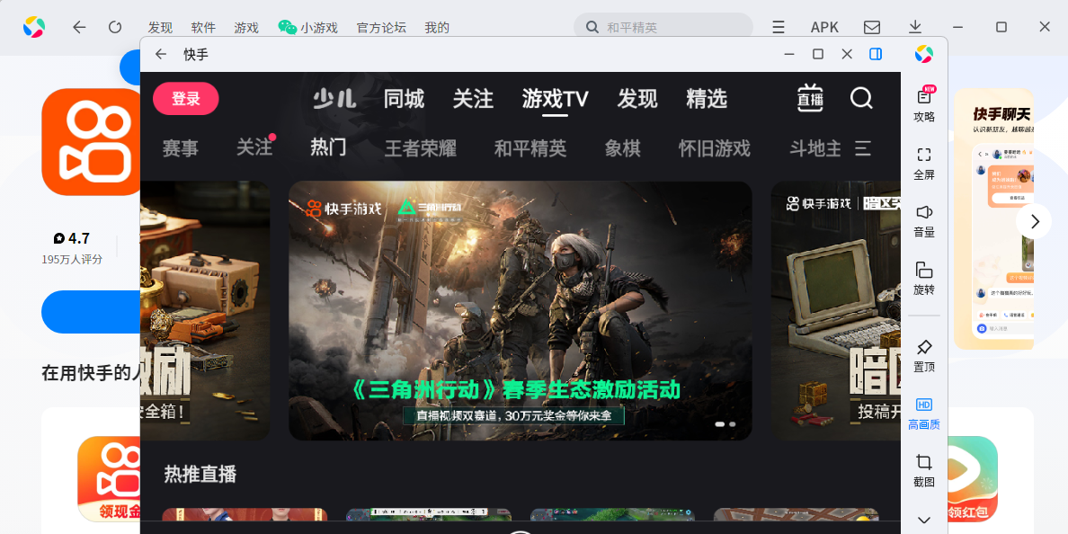Open the safe box banner on the left
Image resolution: width=1068 pixels, height=534 pixels.
coord(205,310)
